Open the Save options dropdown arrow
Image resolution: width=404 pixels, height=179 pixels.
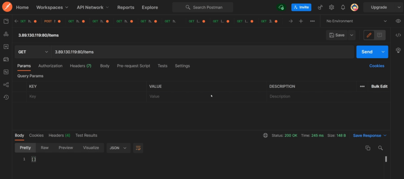coord(352,35)
